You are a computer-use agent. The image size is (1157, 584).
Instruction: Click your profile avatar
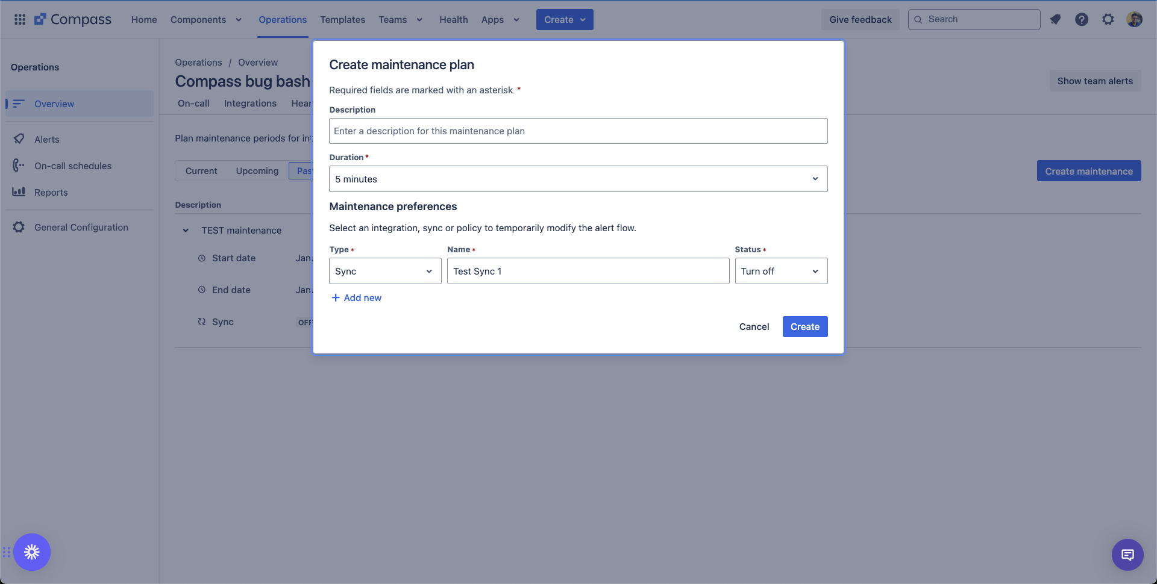point(1135,19)
